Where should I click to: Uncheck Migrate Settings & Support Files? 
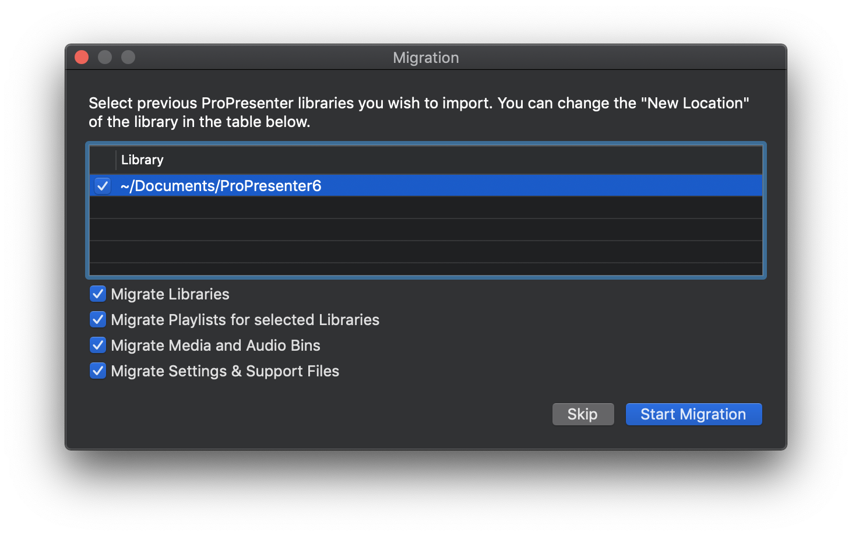(x=98, y=371)
